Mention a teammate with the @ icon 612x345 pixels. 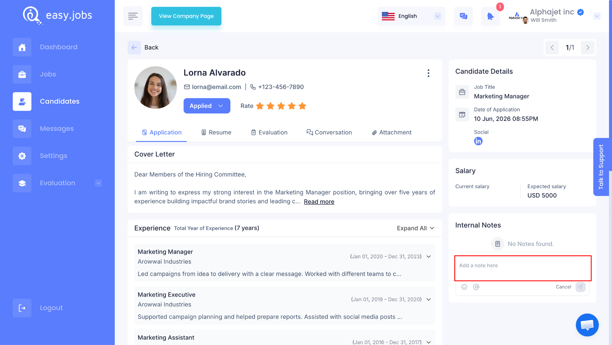coord(476,287)
